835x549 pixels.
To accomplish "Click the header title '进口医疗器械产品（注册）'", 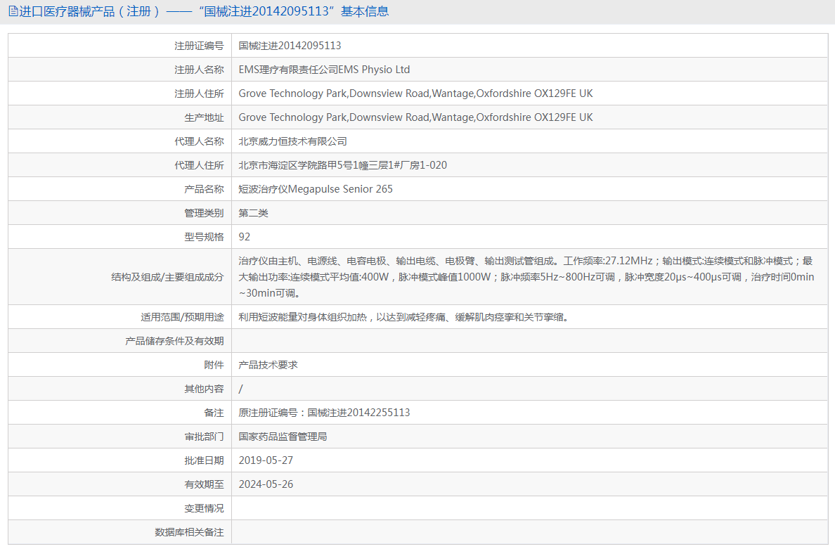I will (89, 11).
